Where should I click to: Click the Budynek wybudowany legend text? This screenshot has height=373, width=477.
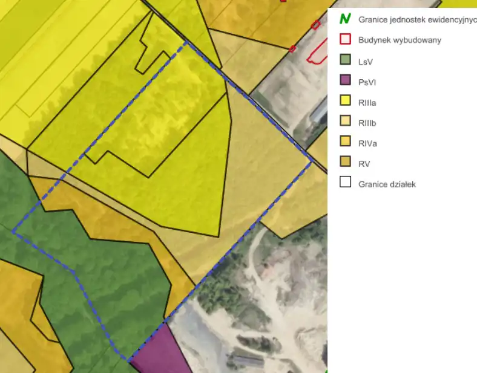[x=400, y=40]
